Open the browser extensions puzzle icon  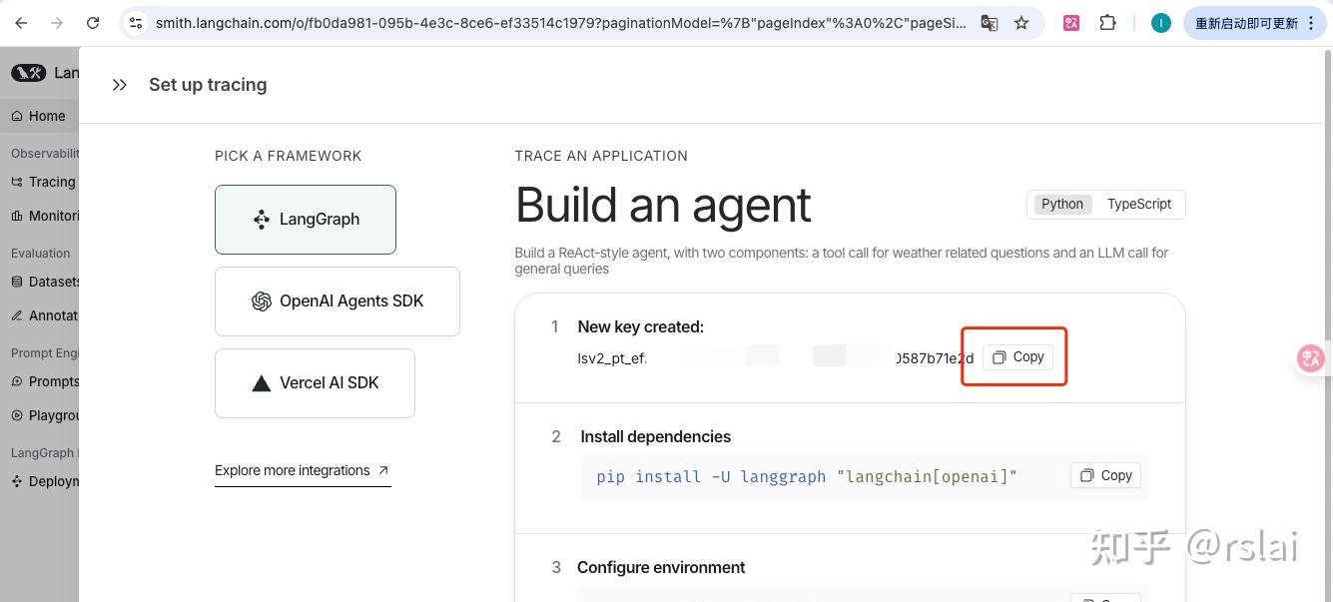point(1107,22)
